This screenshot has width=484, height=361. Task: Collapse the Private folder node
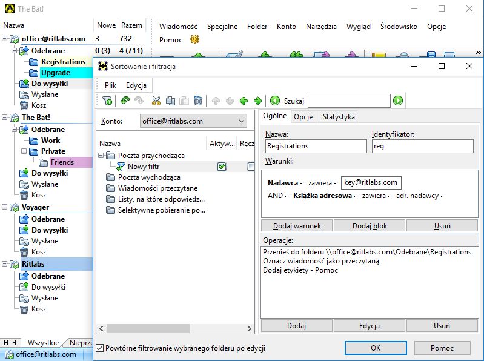coord(24,151)
